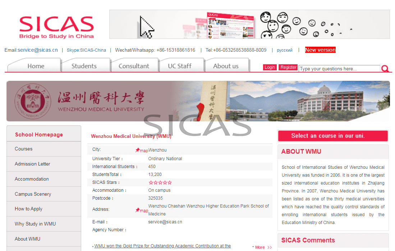The width and height of the screenshot is (395, 251).
Task: Open Admission Letter in the sidebar
Action: pos(44,164)
